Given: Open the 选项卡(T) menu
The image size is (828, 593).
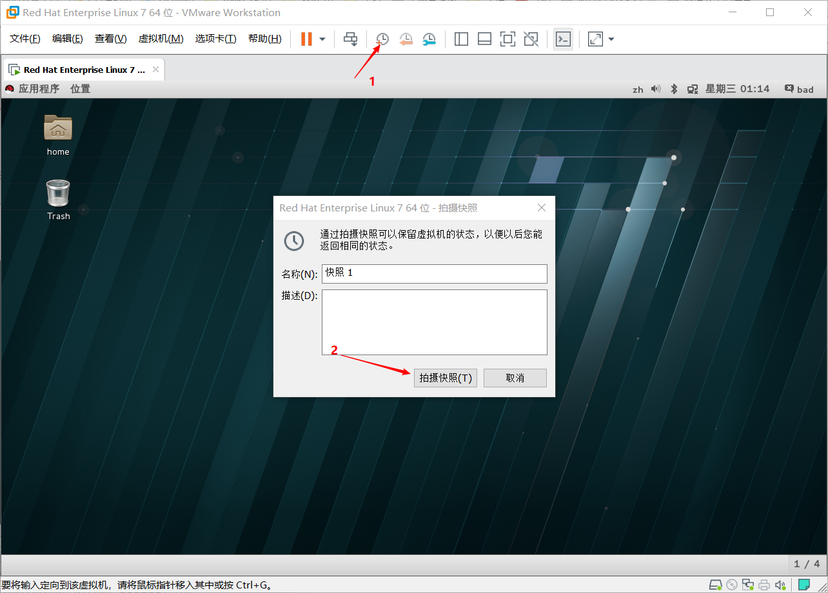Looking at the screenshot, I should (x=216, y=39).
